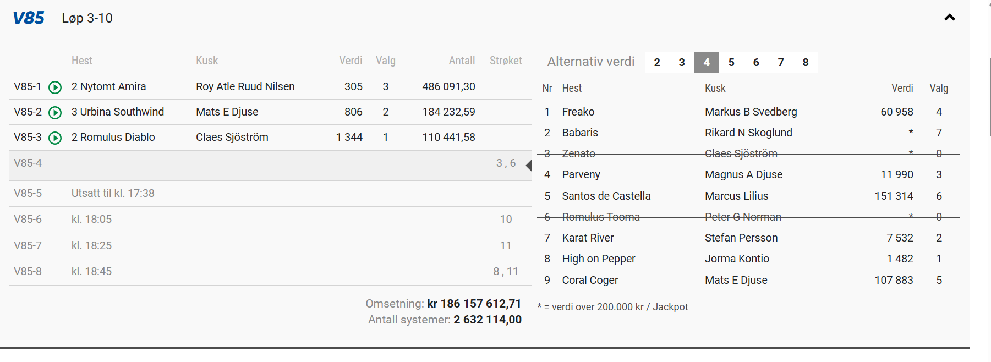Click horse Santos de Castella
Screen dimensions: 991x362
[x=606, y=196]
